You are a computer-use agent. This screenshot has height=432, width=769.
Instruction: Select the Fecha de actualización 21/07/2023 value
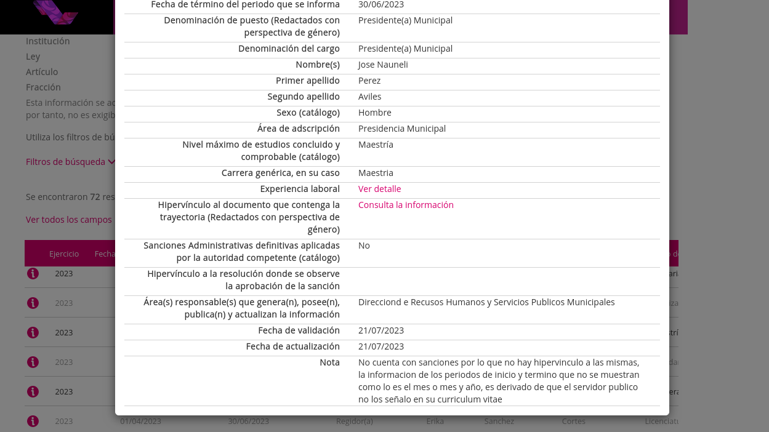coord(381,346)
